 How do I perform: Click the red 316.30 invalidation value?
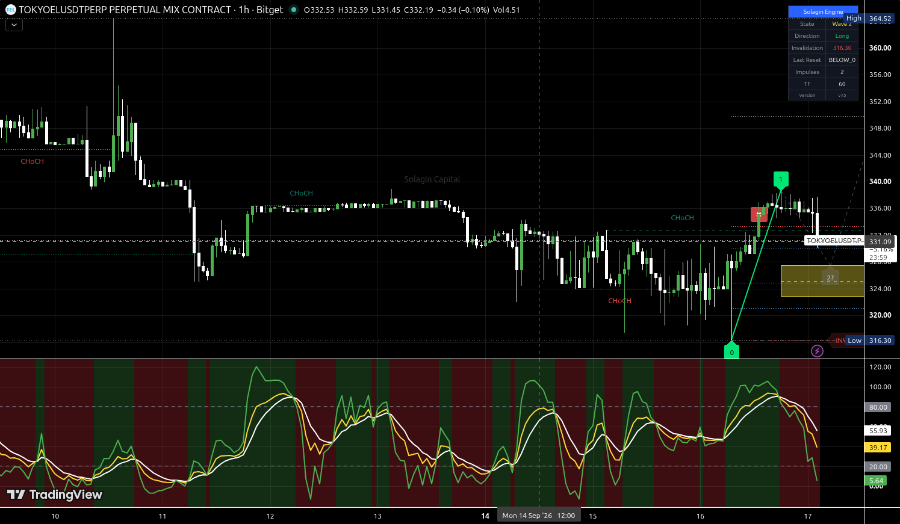[842, 48]
